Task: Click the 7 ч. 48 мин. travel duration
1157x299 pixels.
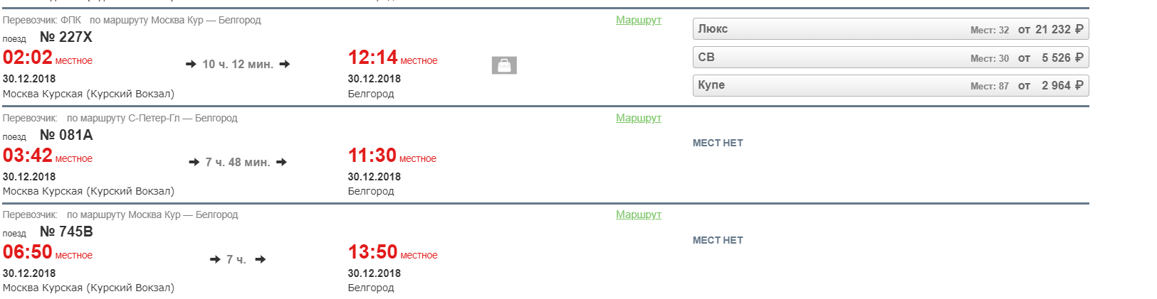Action: tap(238, 163)
